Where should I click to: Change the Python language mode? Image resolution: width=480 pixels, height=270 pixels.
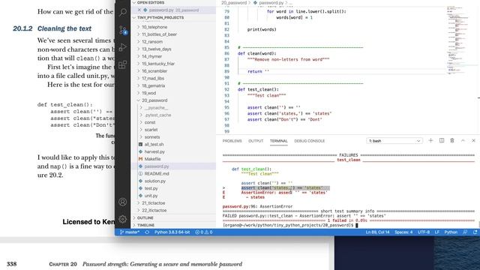point(451,232)
